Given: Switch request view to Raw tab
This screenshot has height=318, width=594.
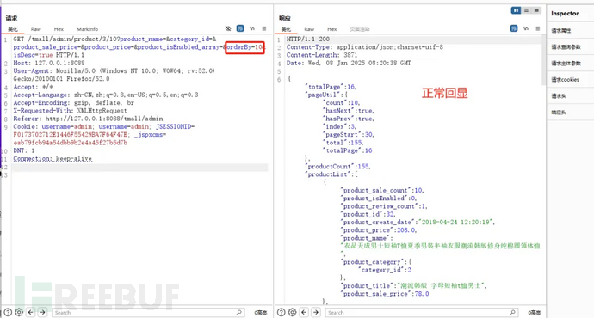Looking at the screenshot, I should 36,29.
